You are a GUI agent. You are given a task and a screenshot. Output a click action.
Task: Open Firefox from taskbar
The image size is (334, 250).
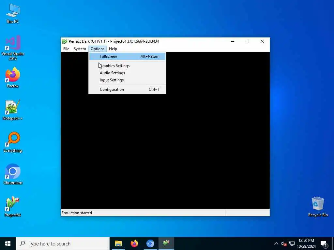pos(134,243)
